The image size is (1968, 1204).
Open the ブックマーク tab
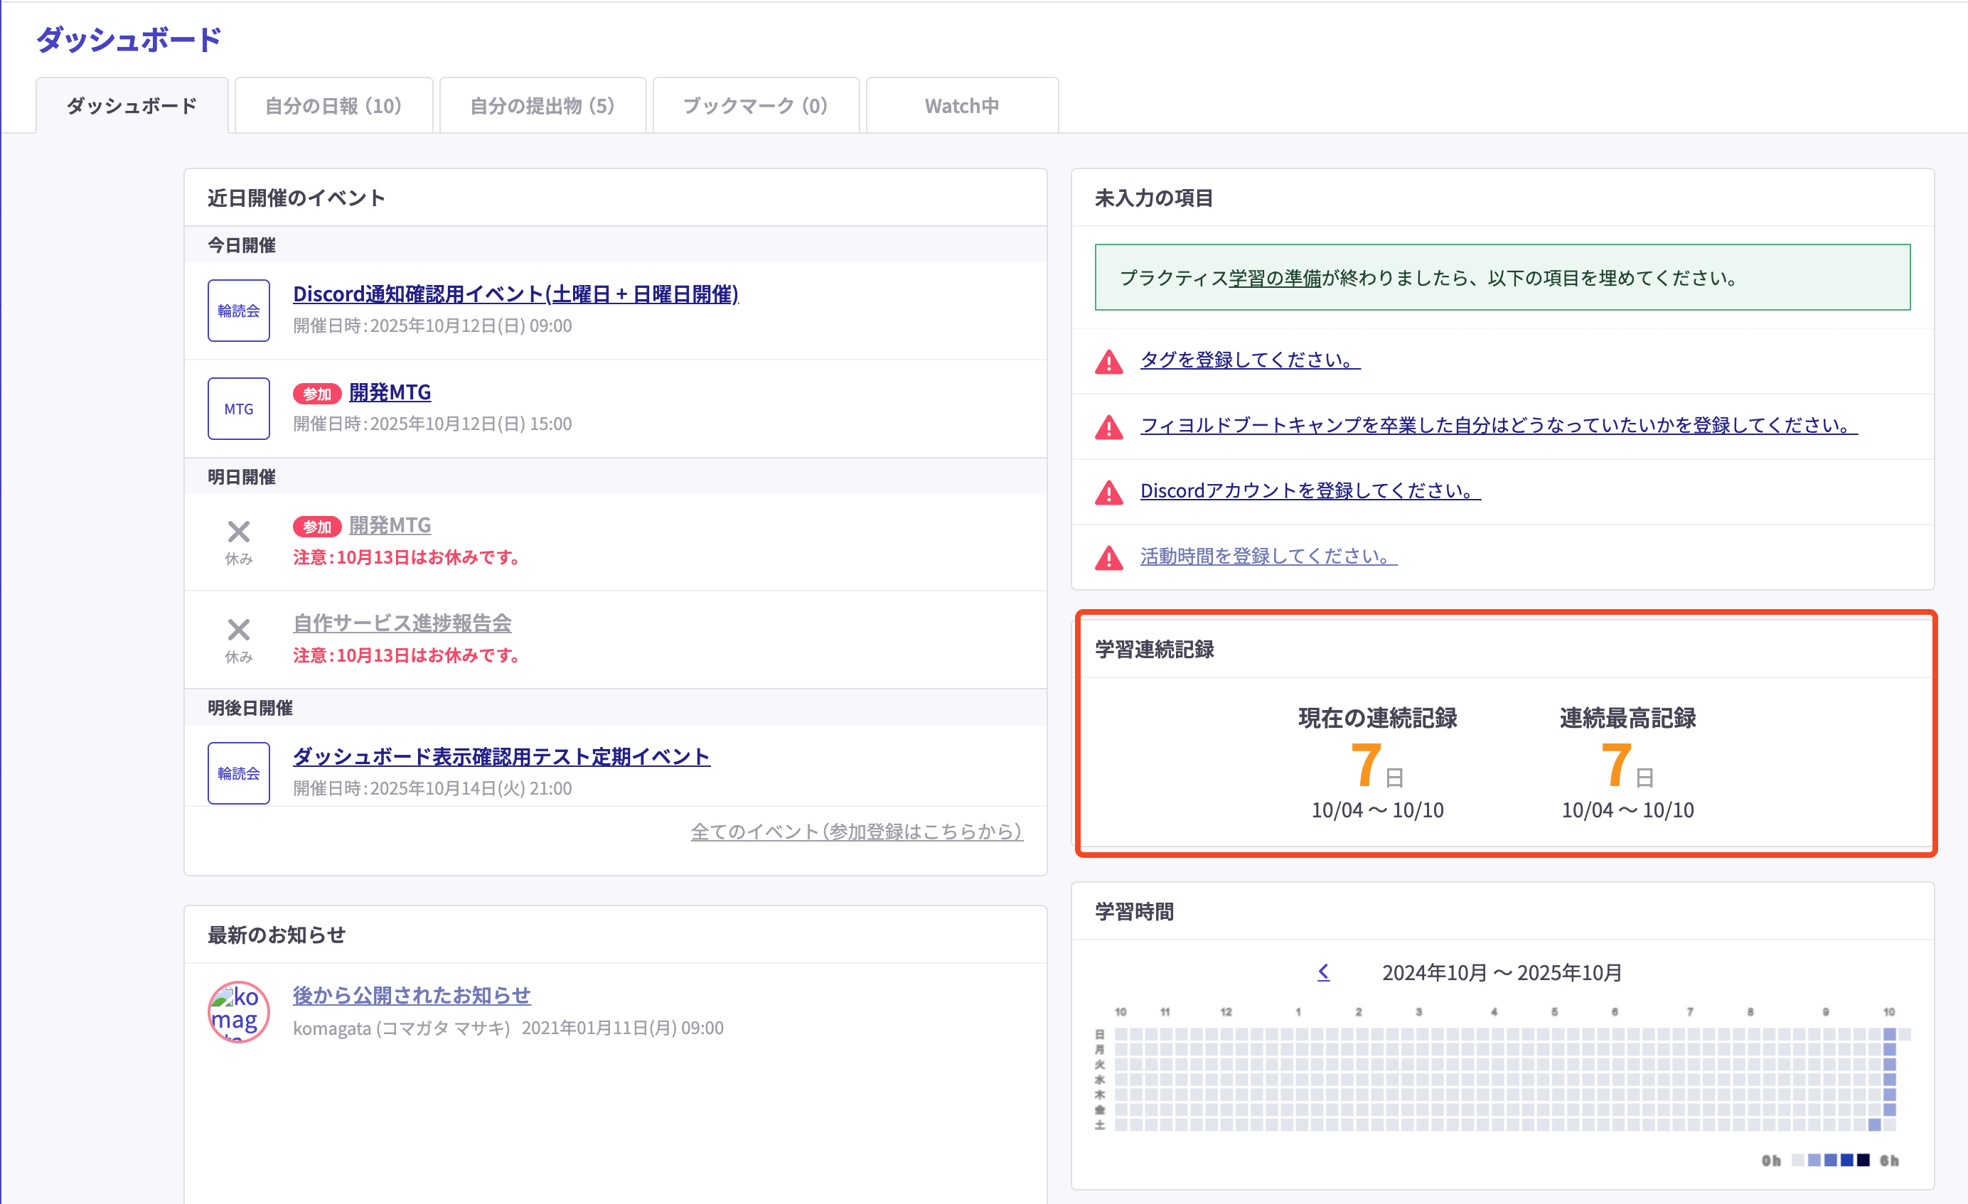pyautogui.click(x=755, y=104)
